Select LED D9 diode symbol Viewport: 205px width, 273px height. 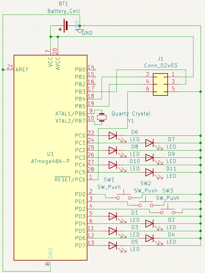click(149, 158)
